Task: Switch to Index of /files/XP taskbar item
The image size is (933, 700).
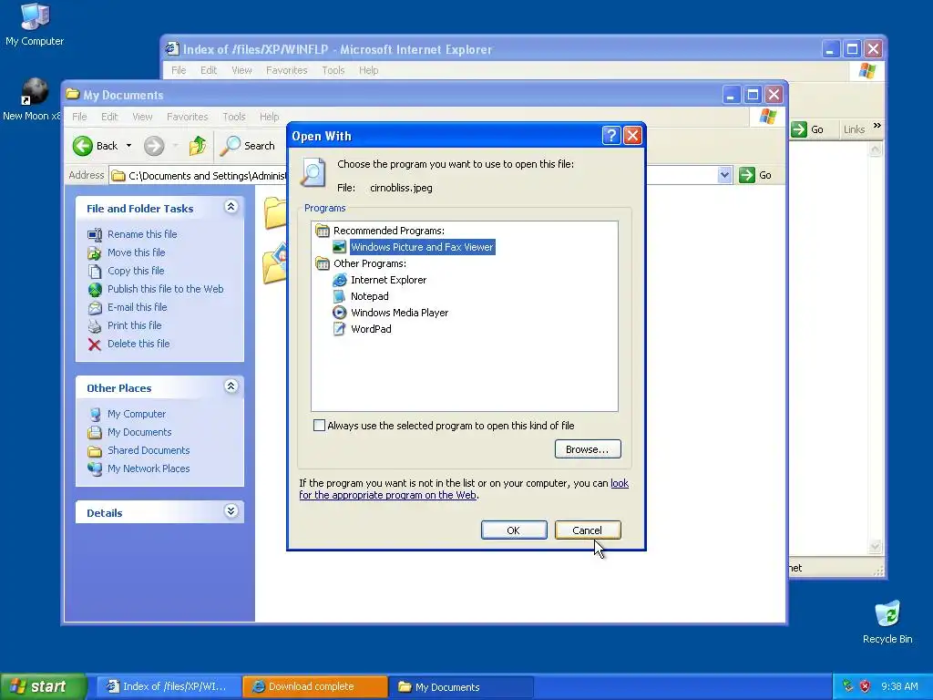Action: (x=169, y=686)
